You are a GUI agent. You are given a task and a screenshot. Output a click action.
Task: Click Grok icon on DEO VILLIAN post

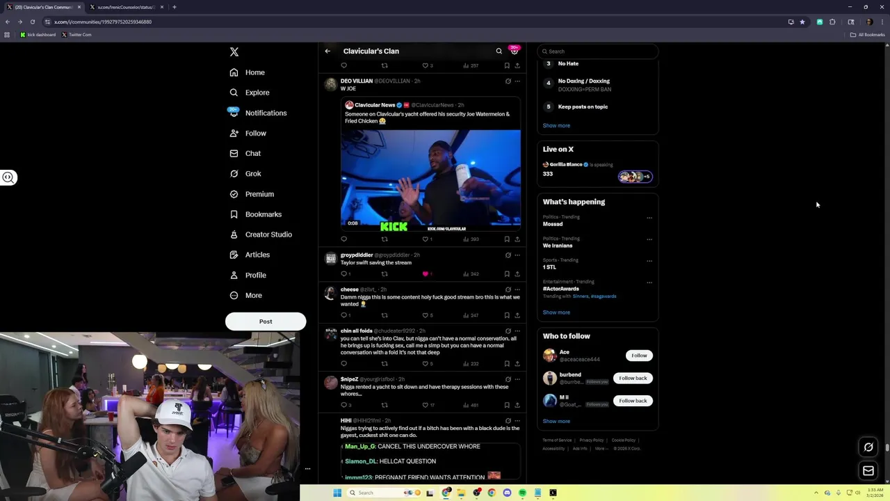(x=508, y=81)
